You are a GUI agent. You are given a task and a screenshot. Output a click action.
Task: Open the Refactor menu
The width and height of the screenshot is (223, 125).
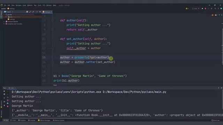pyautogui.click(x=30, y=5)
